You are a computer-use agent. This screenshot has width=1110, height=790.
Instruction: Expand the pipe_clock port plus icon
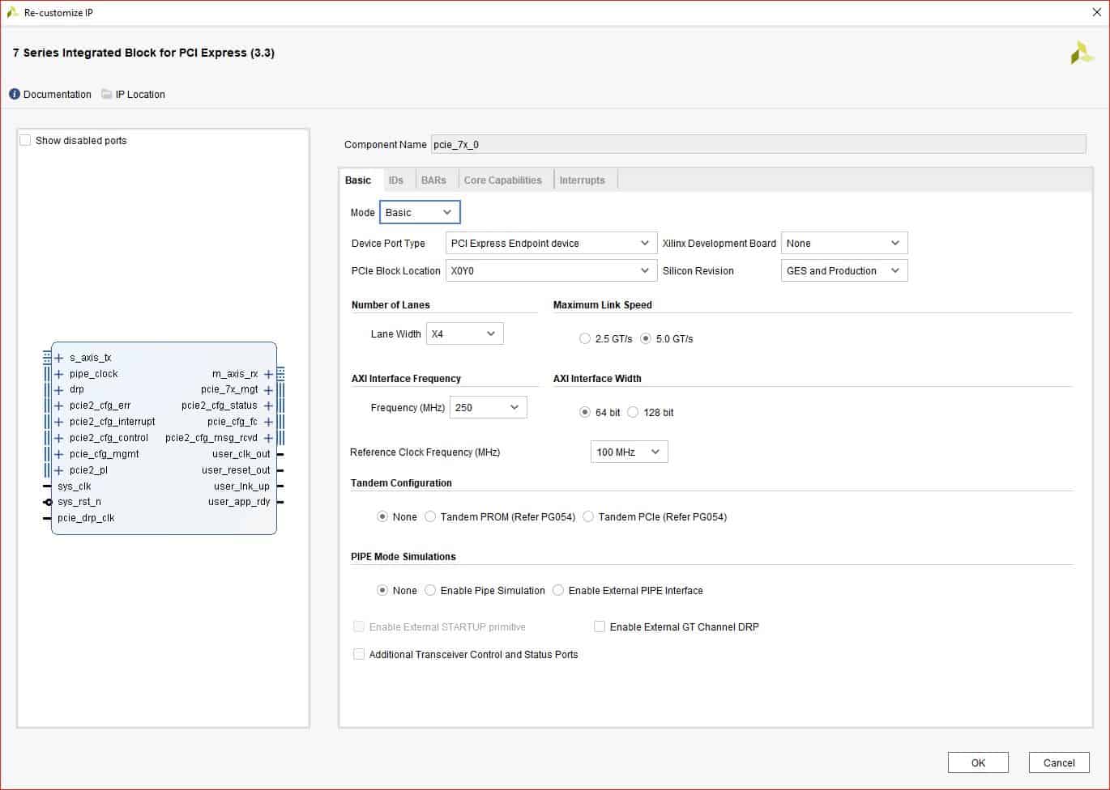click(58, 374)
